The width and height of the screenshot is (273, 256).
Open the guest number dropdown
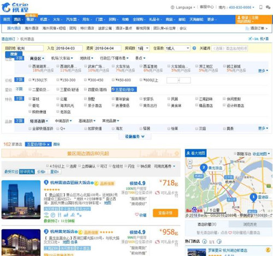point(177,48)
